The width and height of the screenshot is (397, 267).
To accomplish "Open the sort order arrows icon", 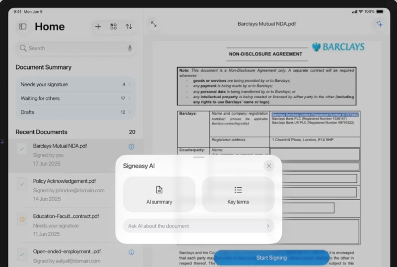I will 129,27.
